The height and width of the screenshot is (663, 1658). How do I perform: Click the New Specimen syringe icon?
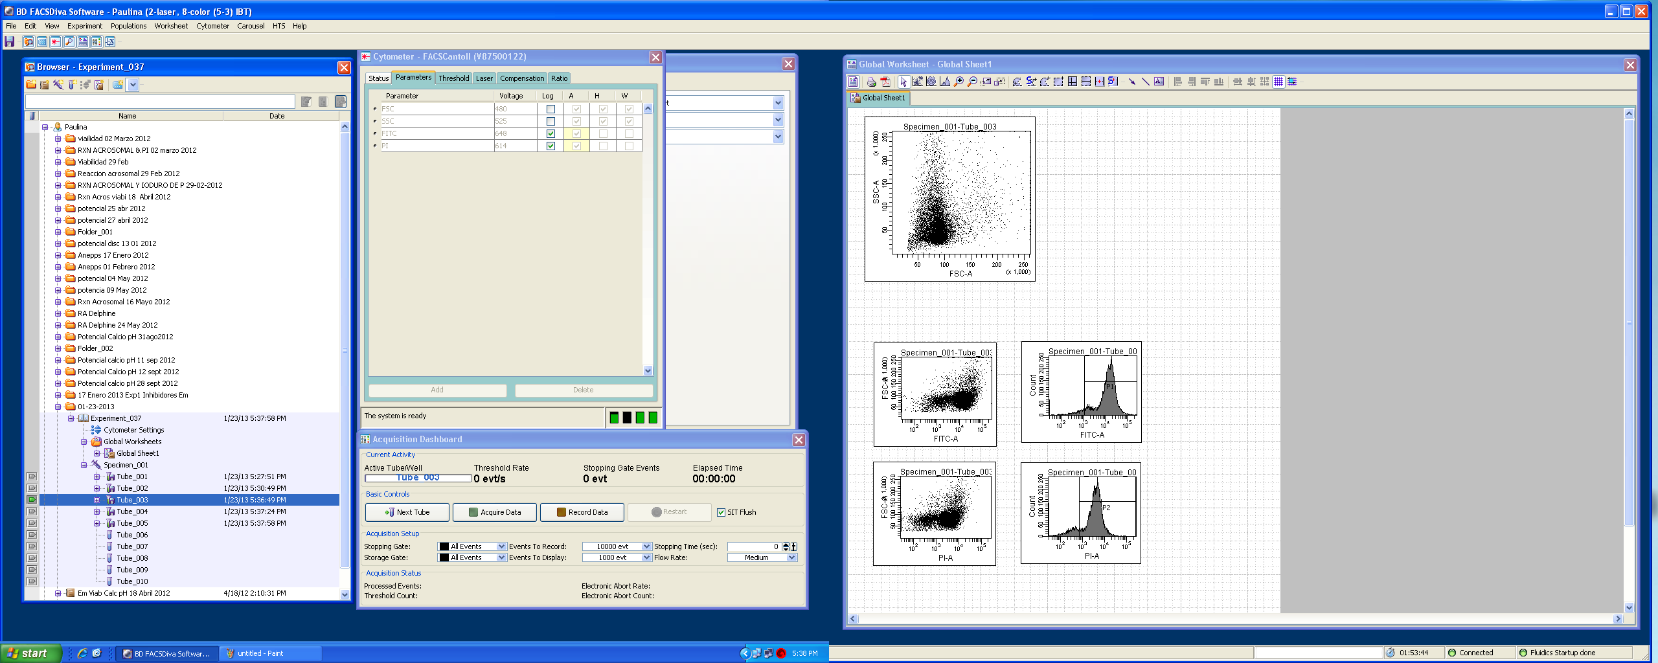pyautogui.click(x=58, y=85)
